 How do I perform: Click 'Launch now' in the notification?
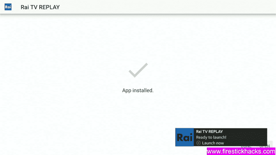pos(213,143)
